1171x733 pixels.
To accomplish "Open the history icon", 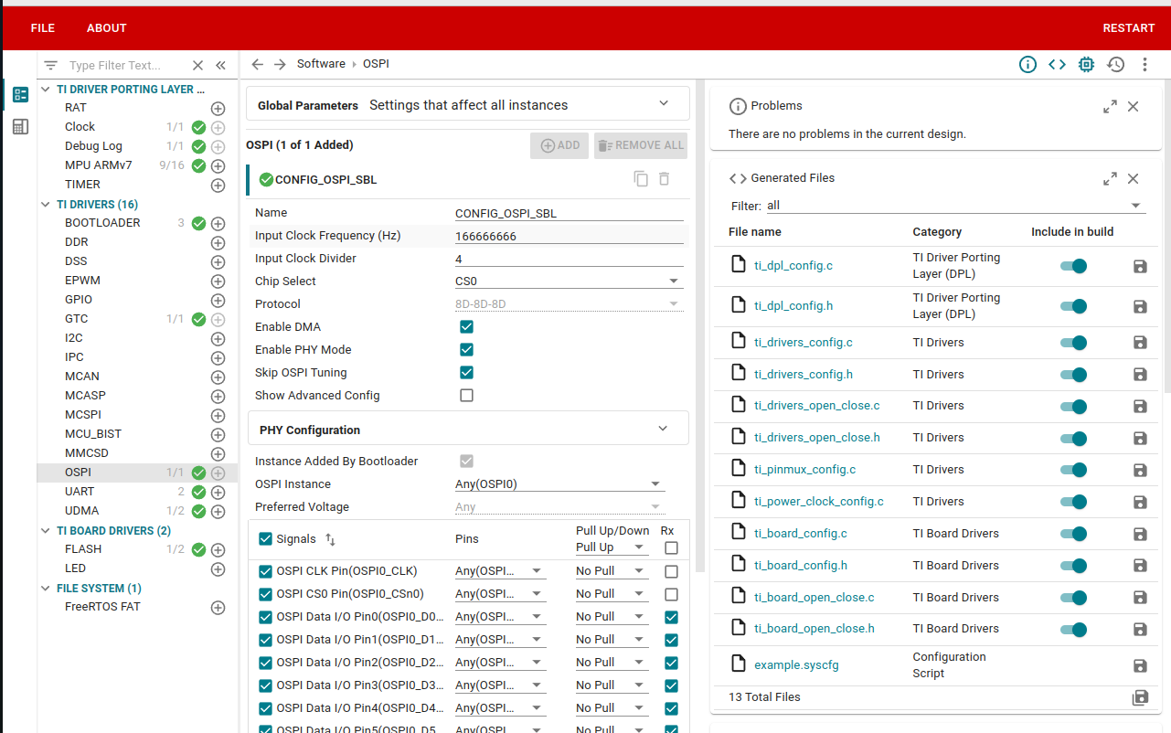I will (1115, 64).
